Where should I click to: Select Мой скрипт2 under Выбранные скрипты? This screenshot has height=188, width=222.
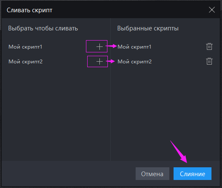[134, 62]
